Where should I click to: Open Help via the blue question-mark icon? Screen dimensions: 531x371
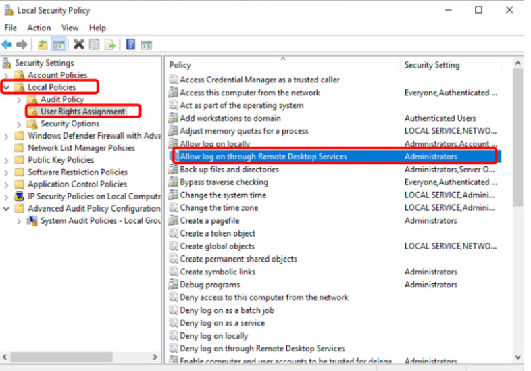130,45
